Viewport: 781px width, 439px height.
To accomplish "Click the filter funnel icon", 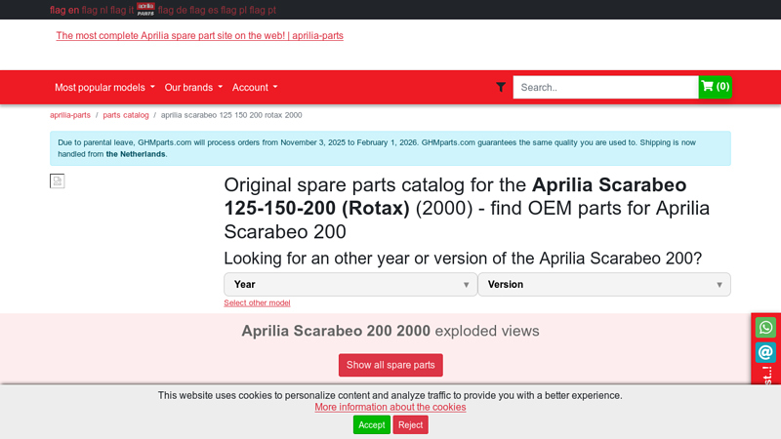I will pyautogui.click(x=501, y=88).
